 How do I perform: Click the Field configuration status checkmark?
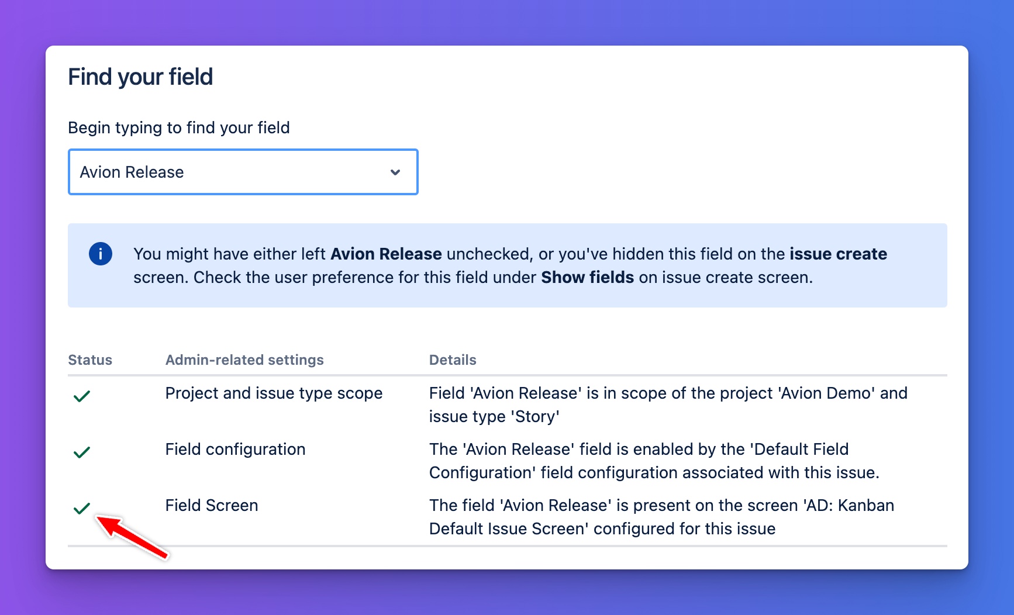(82, 452)
